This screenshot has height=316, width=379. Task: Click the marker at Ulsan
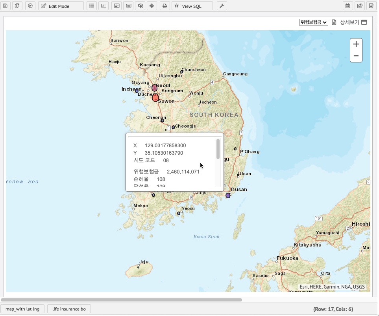[x=238, y=175]
